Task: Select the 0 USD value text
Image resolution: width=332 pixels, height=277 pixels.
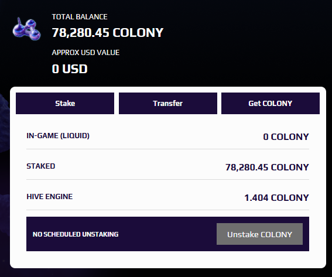Action: 70,69
